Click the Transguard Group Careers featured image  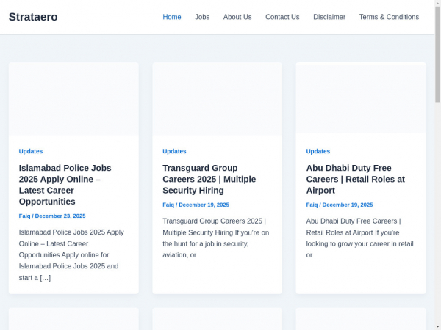(217, 99)
